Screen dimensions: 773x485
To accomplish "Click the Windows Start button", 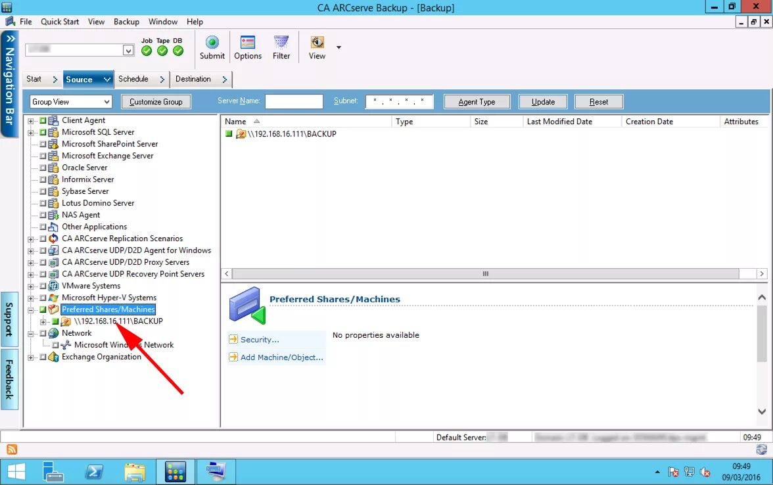I will [16, 472].
